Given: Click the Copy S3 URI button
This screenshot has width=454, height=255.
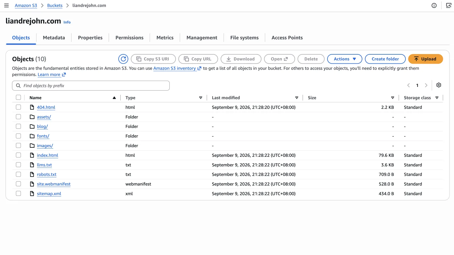Looking at the screenshot, I should [153, 59].
